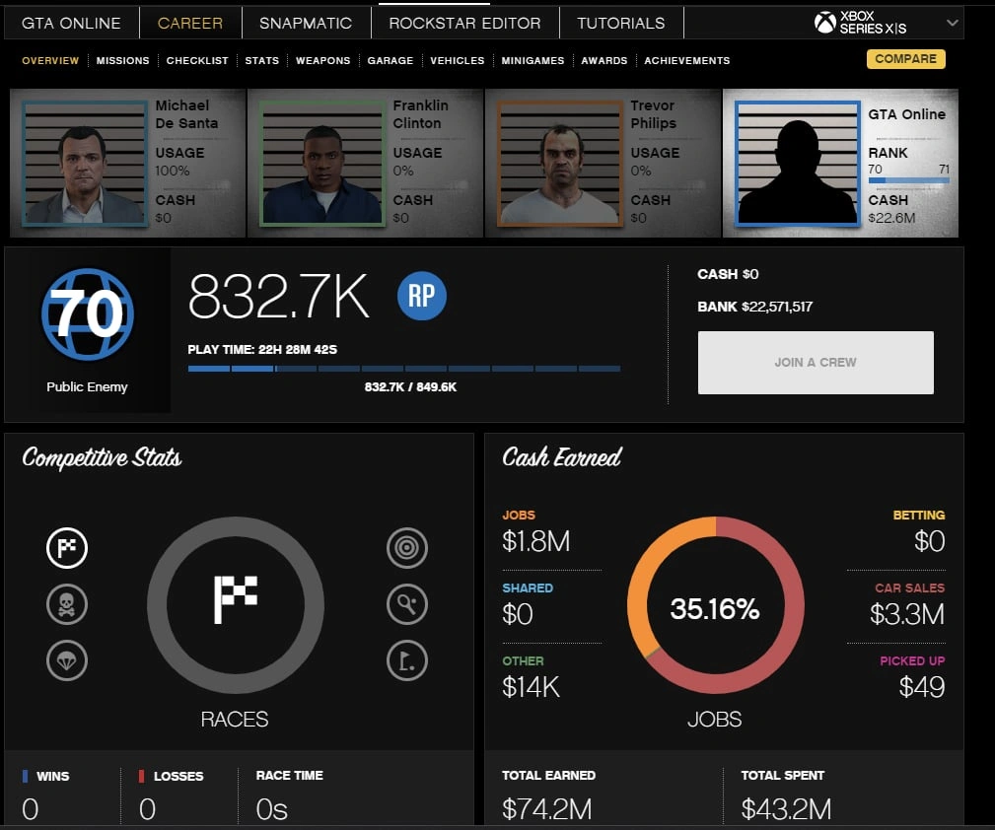This screenshot has height=830, width=995.
Task: Click the Picked Up $49 value
Action: pyautogui.click(x=922, y=687)
